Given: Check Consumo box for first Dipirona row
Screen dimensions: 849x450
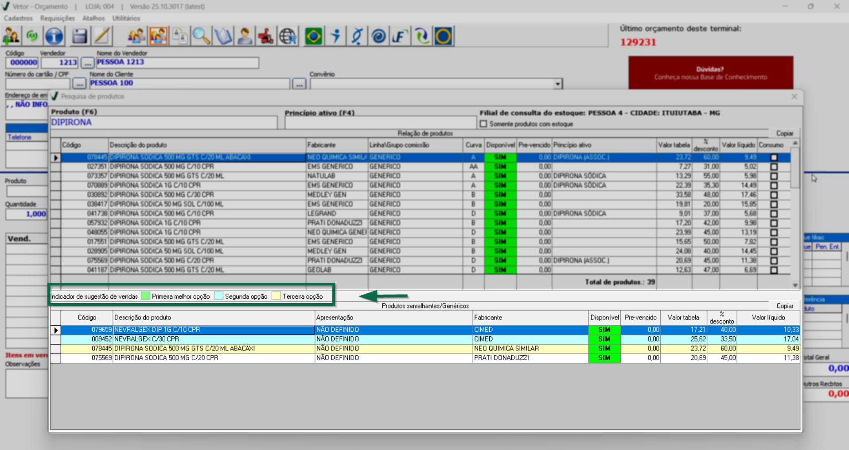Looking at the screenshot, I should (774, 158).
